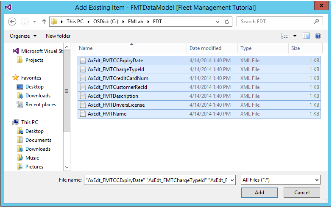This screenshot has height=207, width=332.
Task: Click the search magnifier icon
Action: tap(317, 21)
